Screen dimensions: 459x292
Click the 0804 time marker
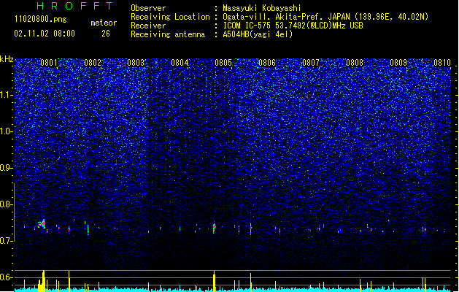pyautogui.click(x=180, y=63)
